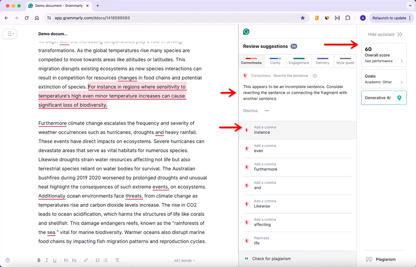This screenshot has height=267, width=416.
Task: Toggle italic formatting in editor toolbar
Action: (x=47, y=260)
